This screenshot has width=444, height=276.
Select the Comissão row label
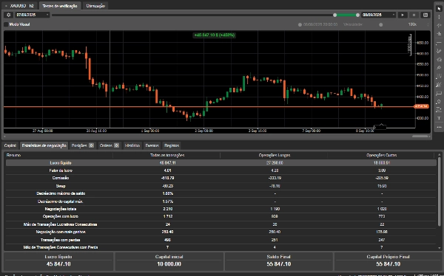(61, 178)
